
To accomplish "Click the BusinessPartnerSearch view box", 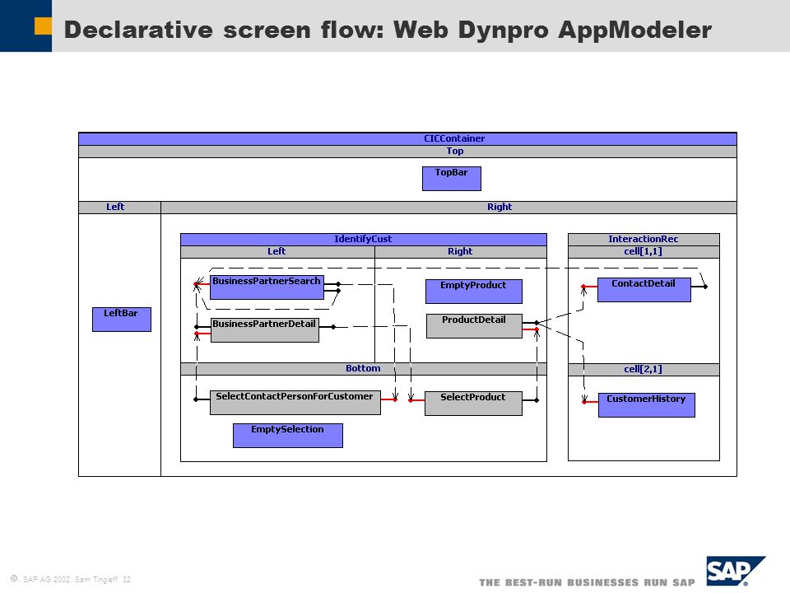I will coord(267,287).
